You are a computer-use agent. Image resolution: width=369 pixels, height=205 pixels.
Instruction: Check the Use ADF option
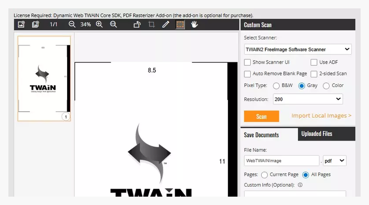pos(314,62)
